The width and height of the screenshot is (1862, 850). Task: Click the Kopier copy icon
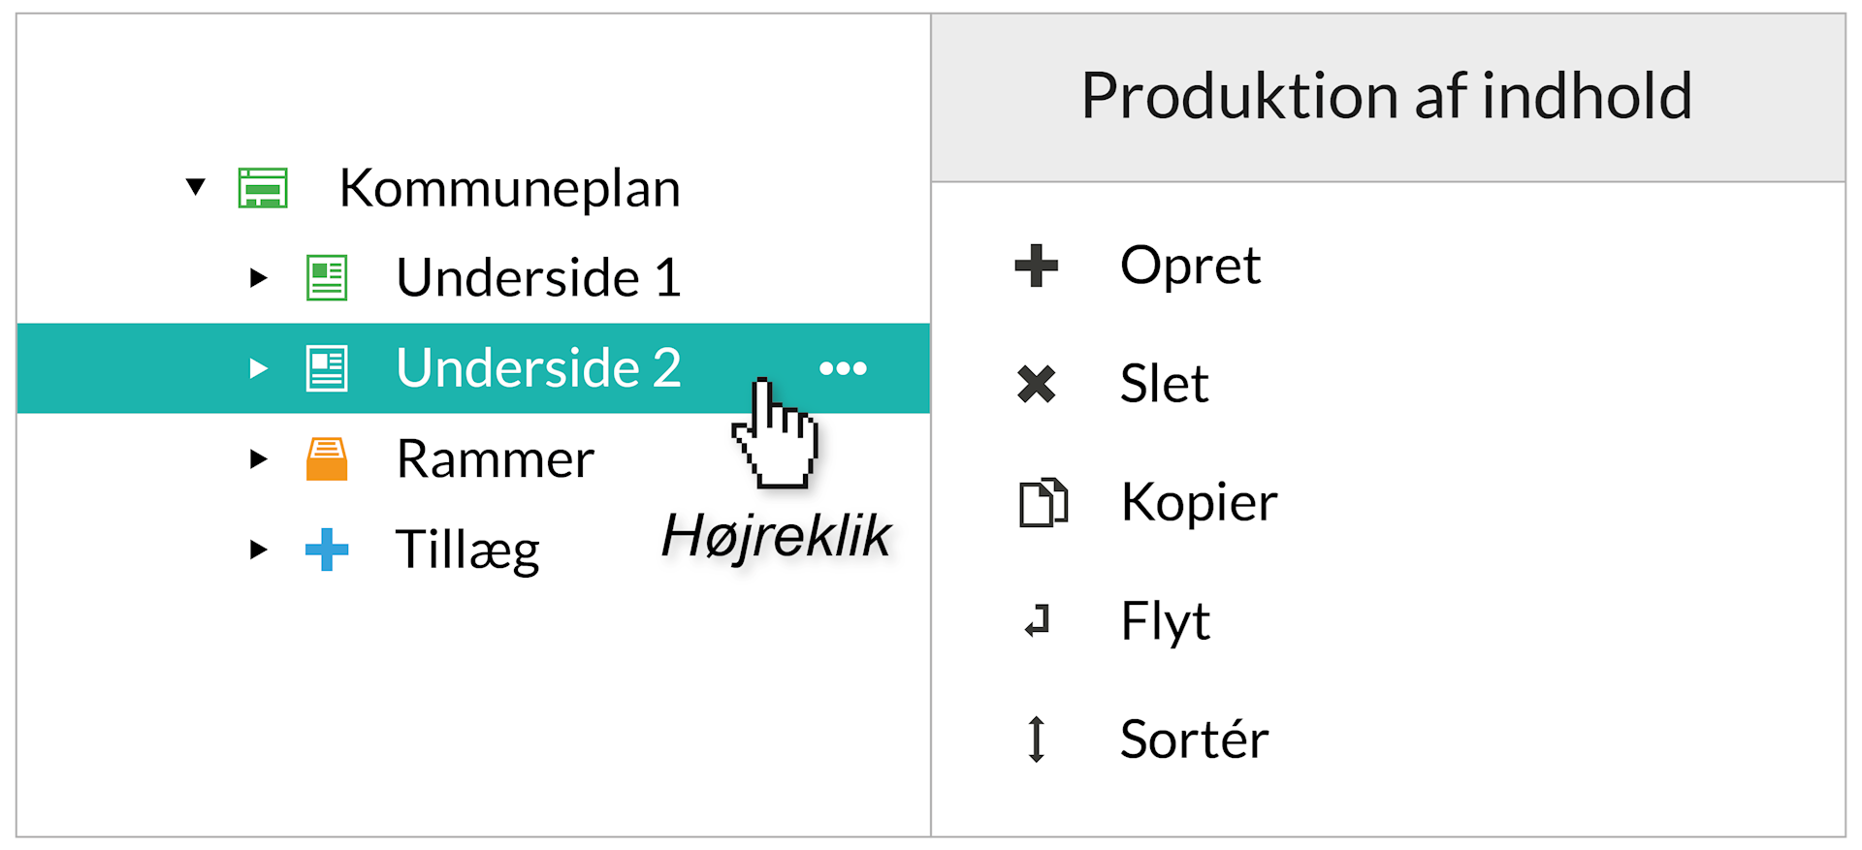point(1043,503)
